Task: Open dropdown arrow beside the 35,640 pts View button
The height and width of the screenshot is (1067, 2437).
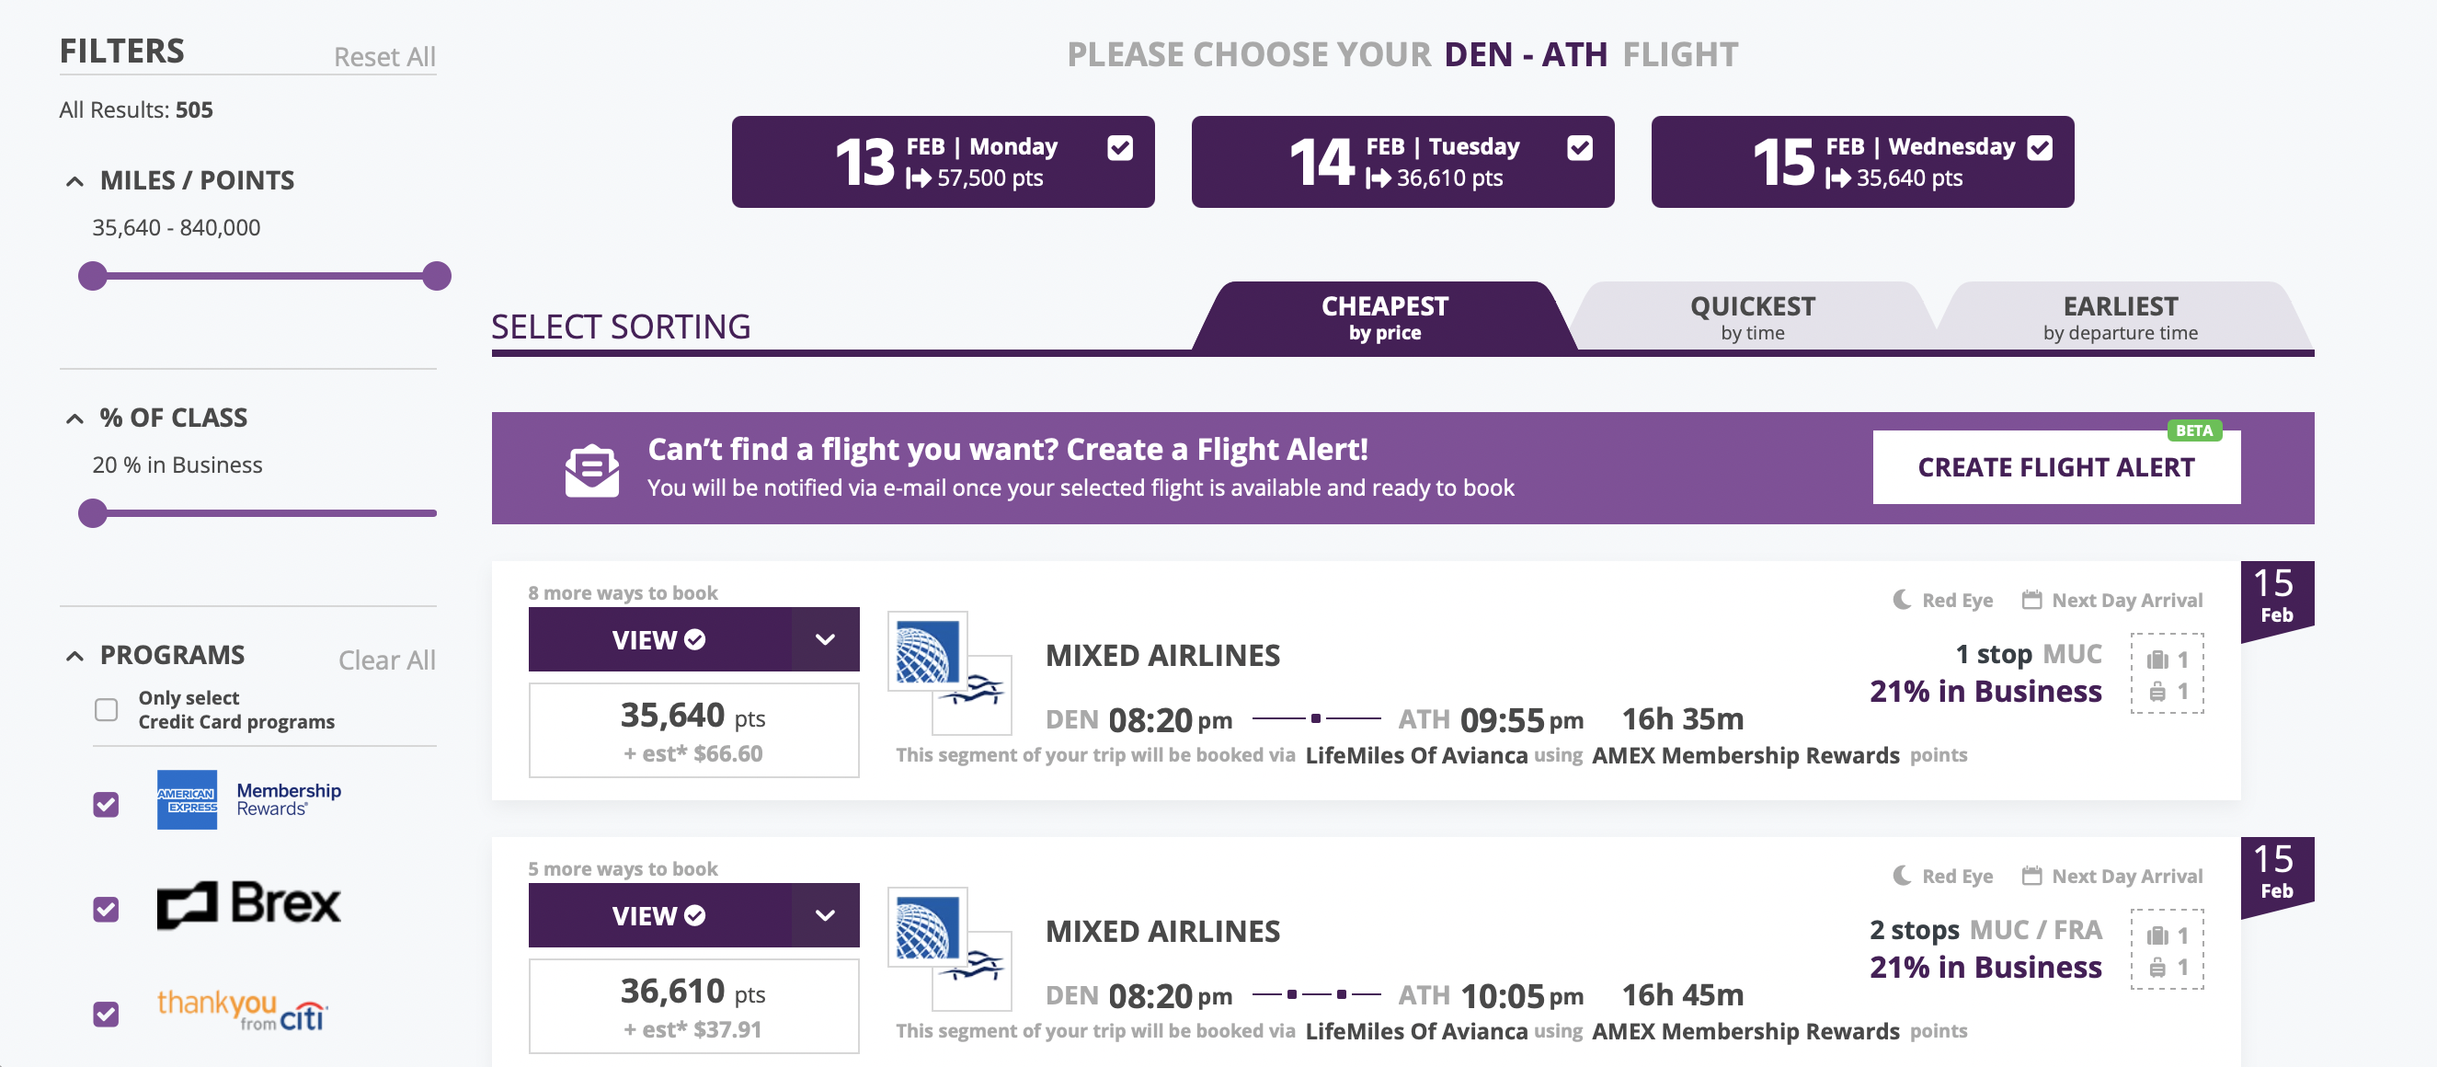Action: pos(825,639)
